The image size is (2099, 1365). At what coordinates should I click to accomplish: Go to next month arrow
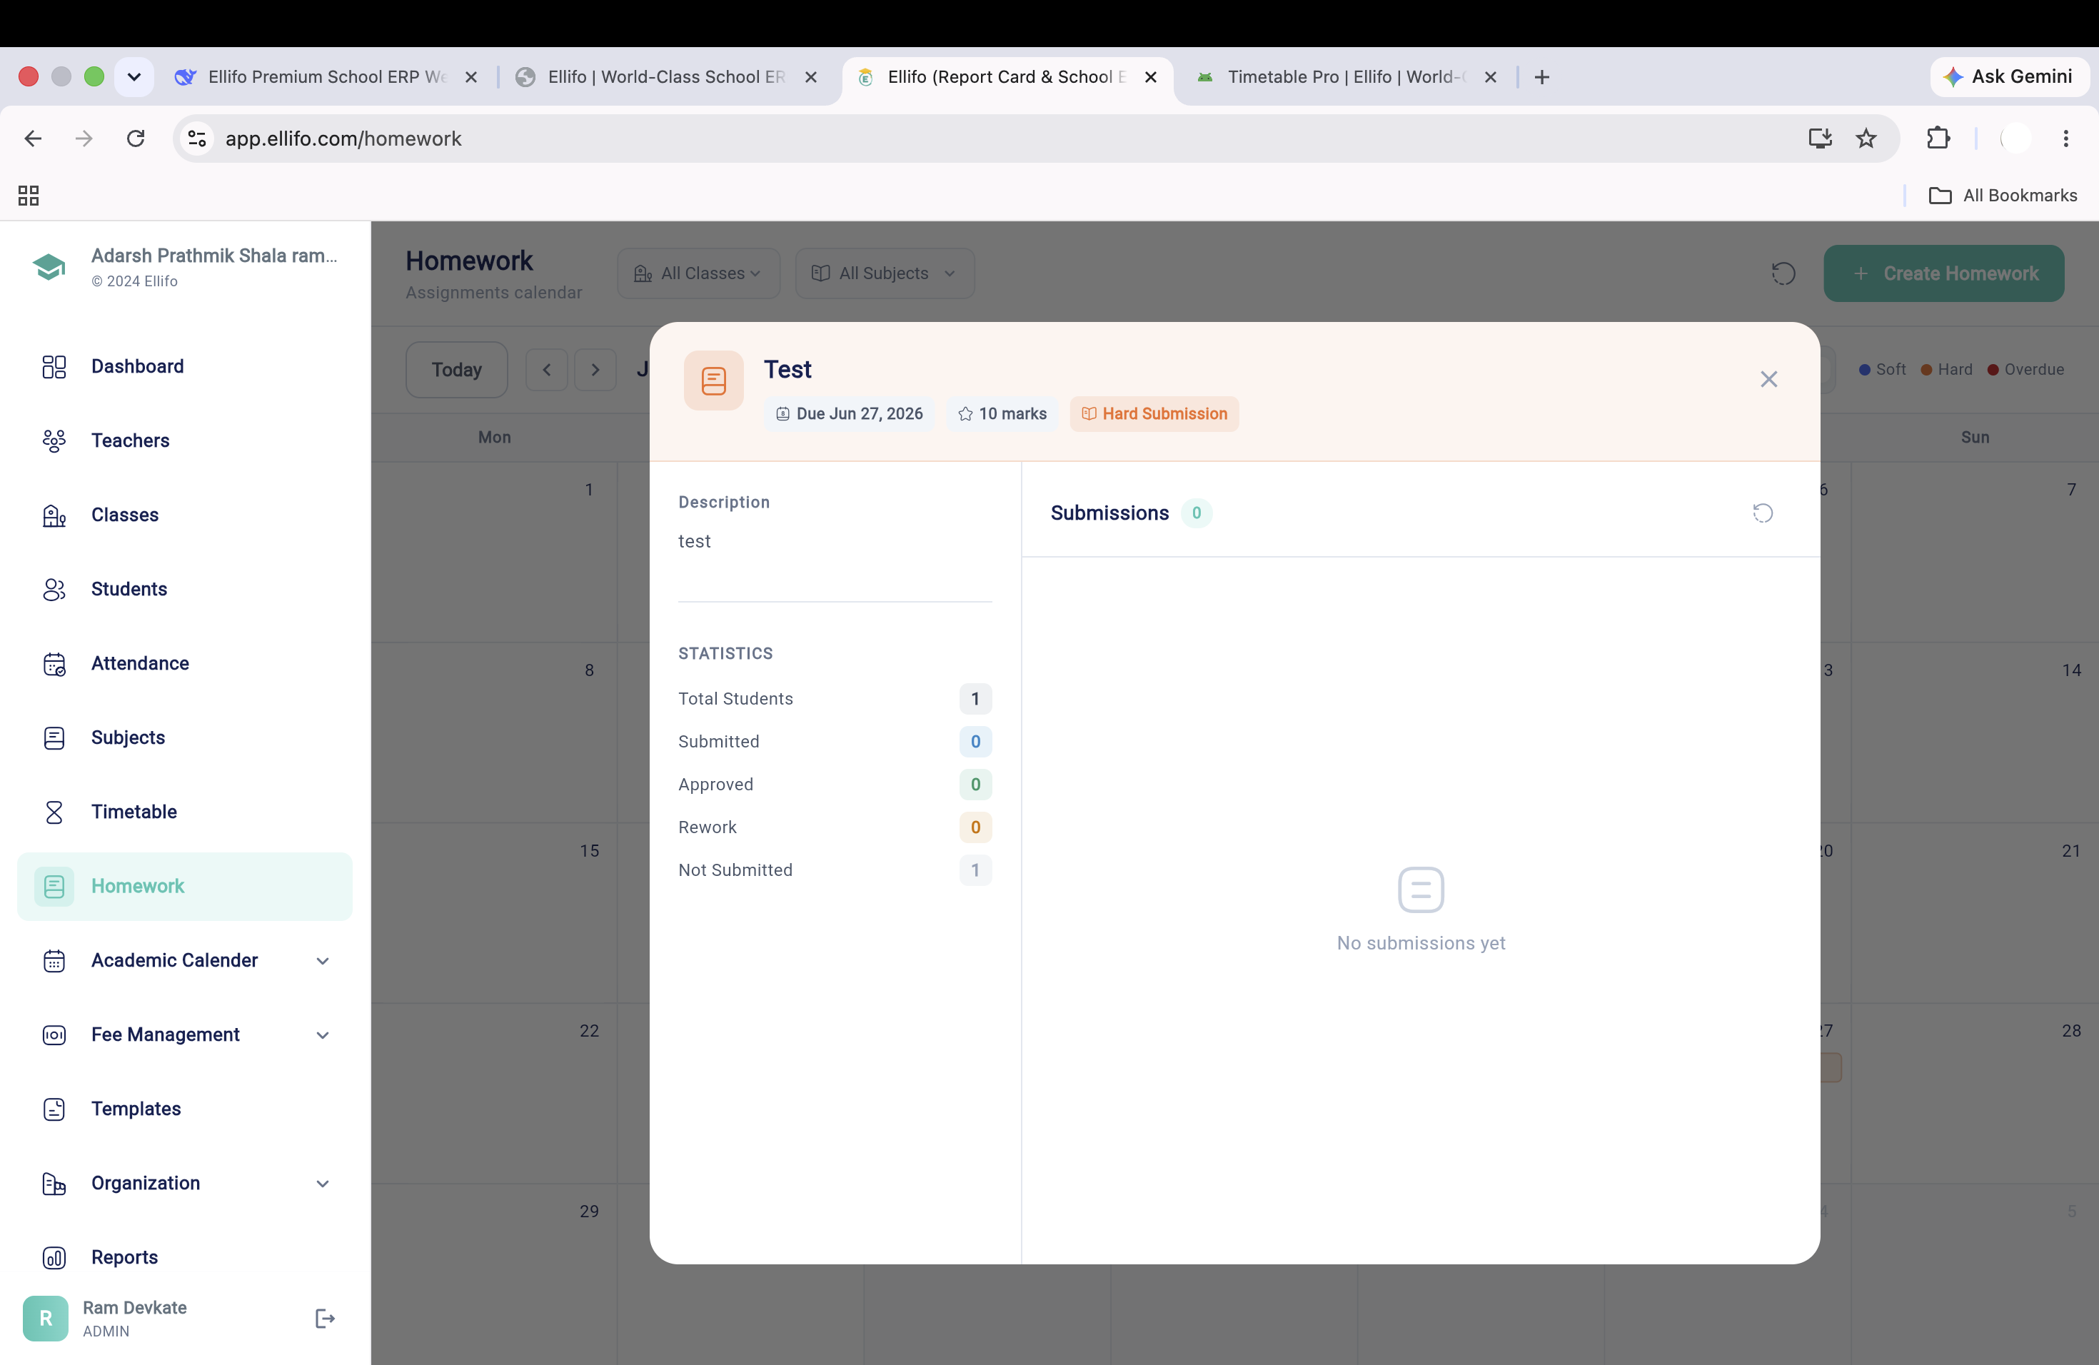point(595,370)
